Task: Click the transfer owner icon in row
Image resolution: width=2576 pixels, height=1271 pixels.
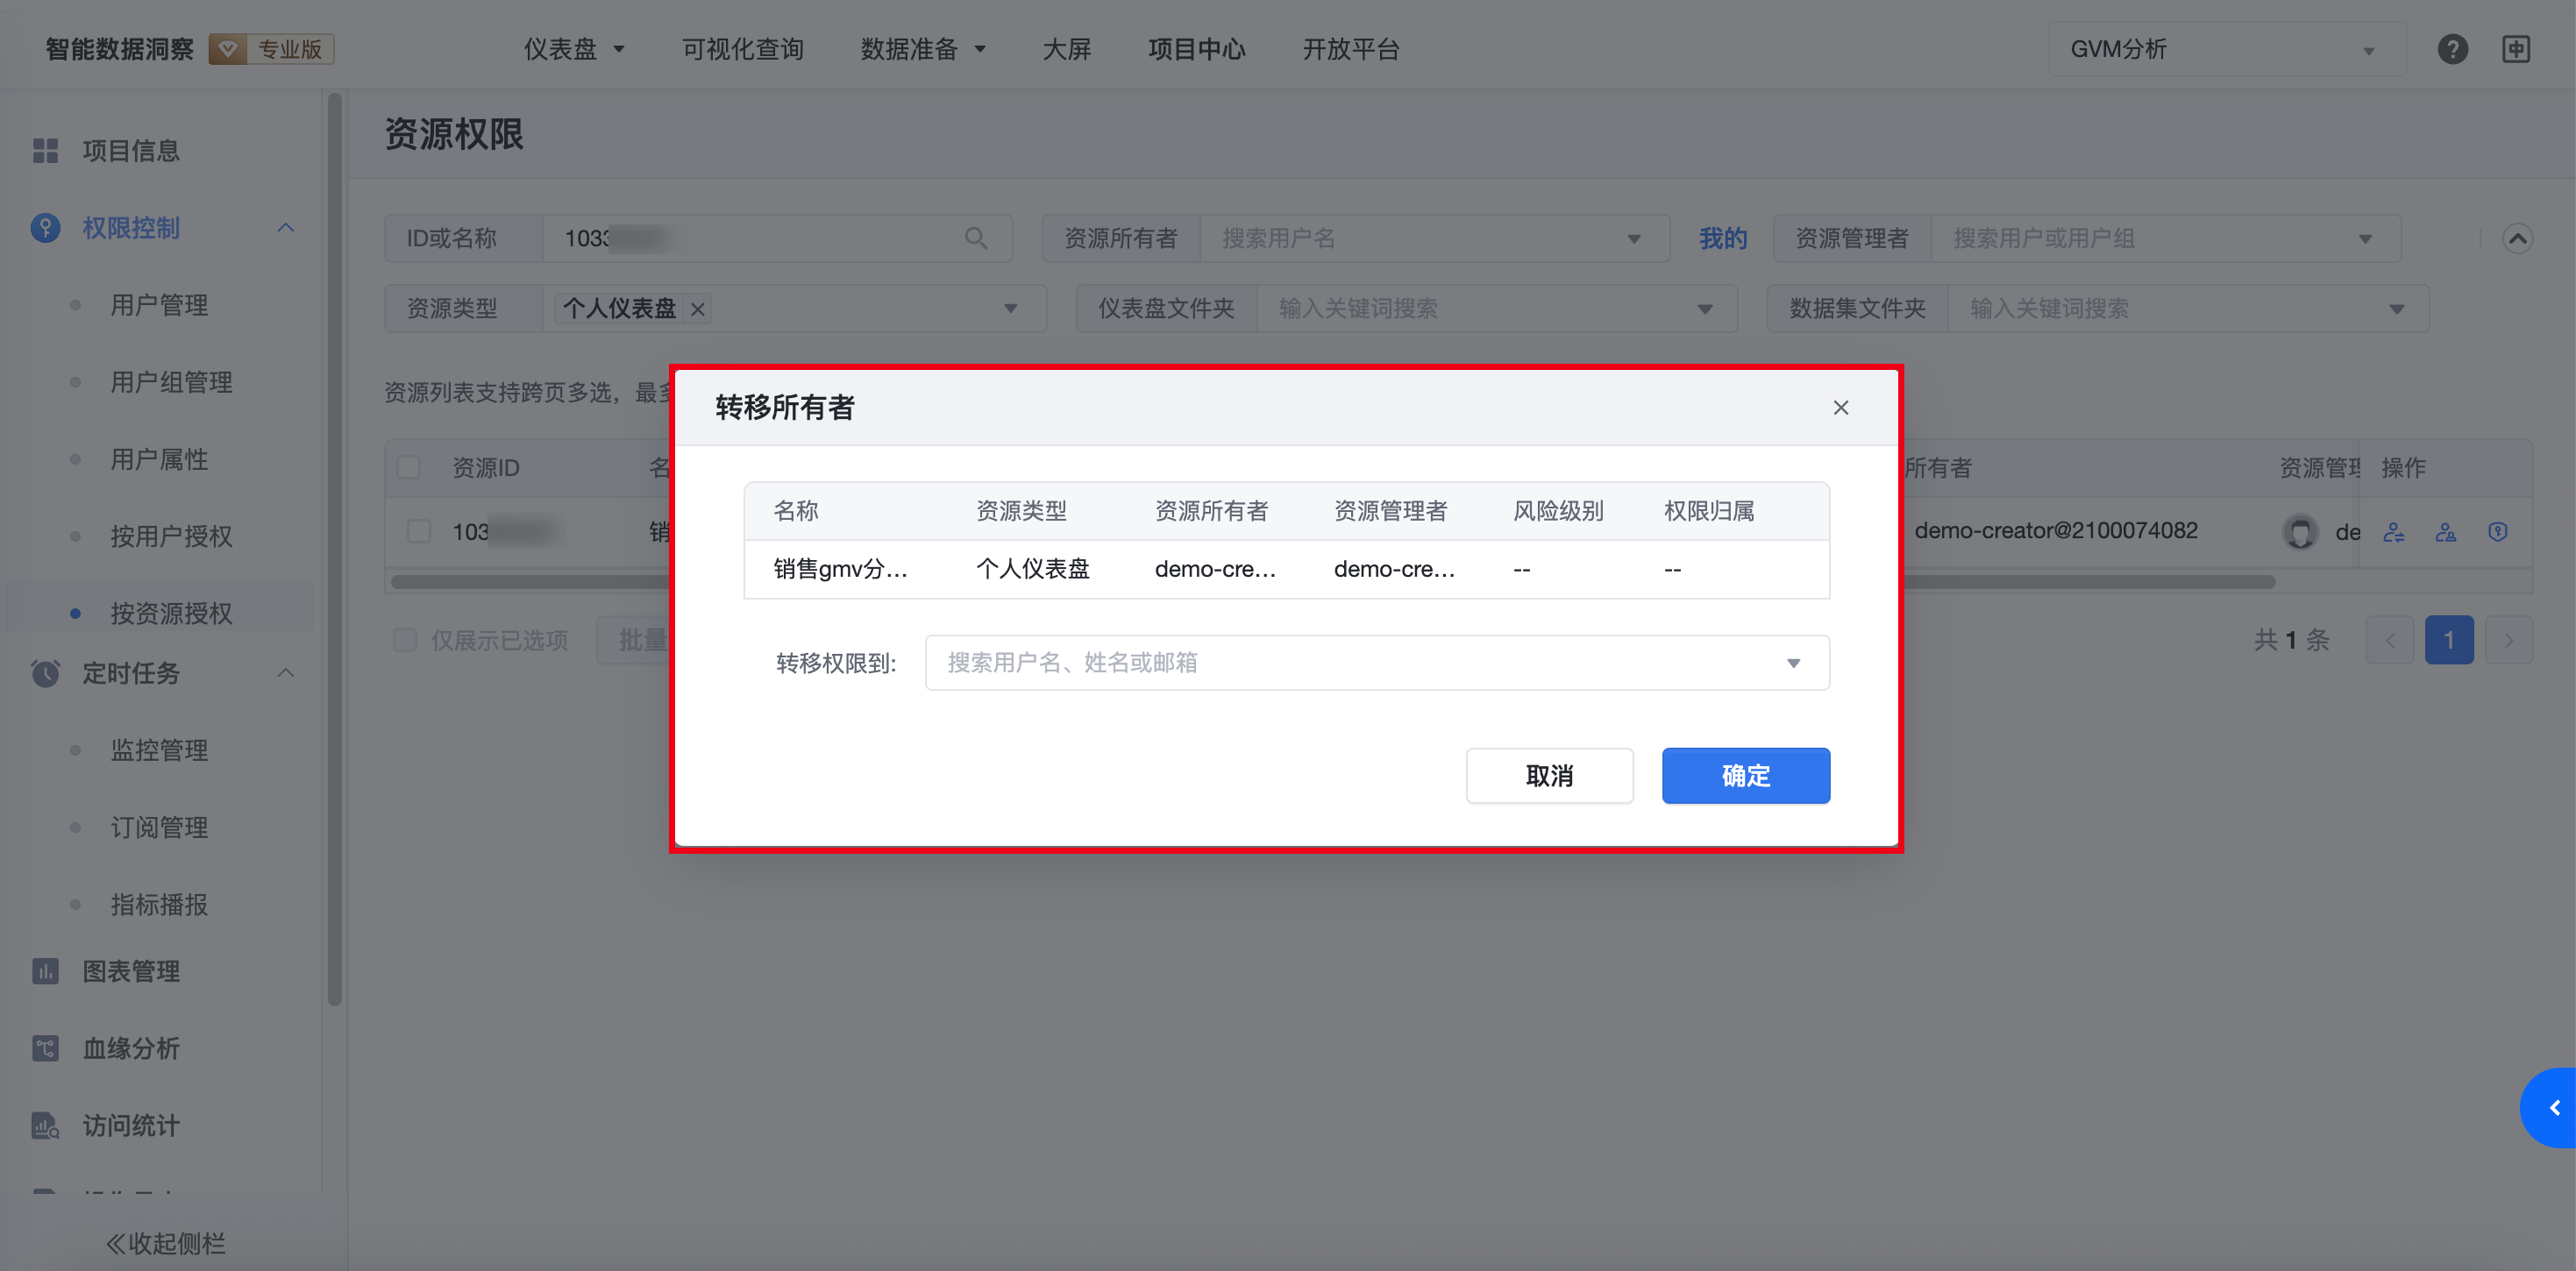Action: click(2393, 532)
